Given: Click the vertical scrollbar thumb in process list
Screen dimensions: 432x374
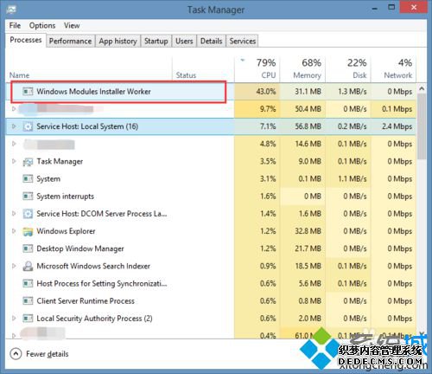Looking at the screenshot, I should (x=422, y=126).
